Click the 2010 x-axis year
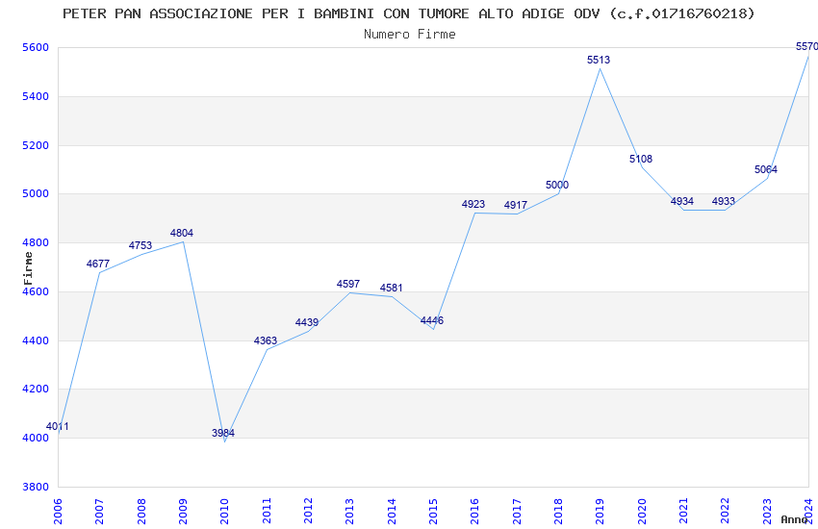 (x=224, y=512)
